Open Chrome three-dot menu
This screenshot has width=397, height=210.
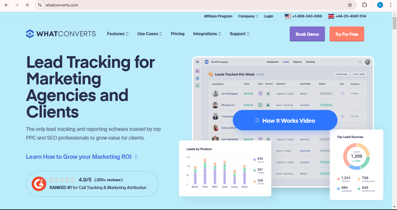tap(390, 5)
